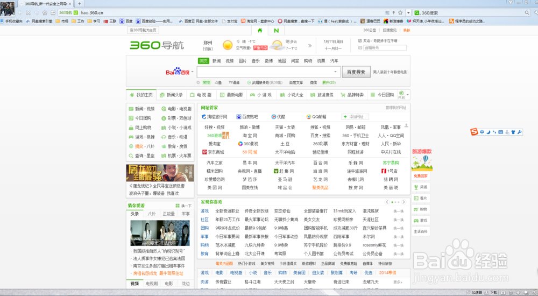Click the 笑话 sidebar button

pos(421,187)
